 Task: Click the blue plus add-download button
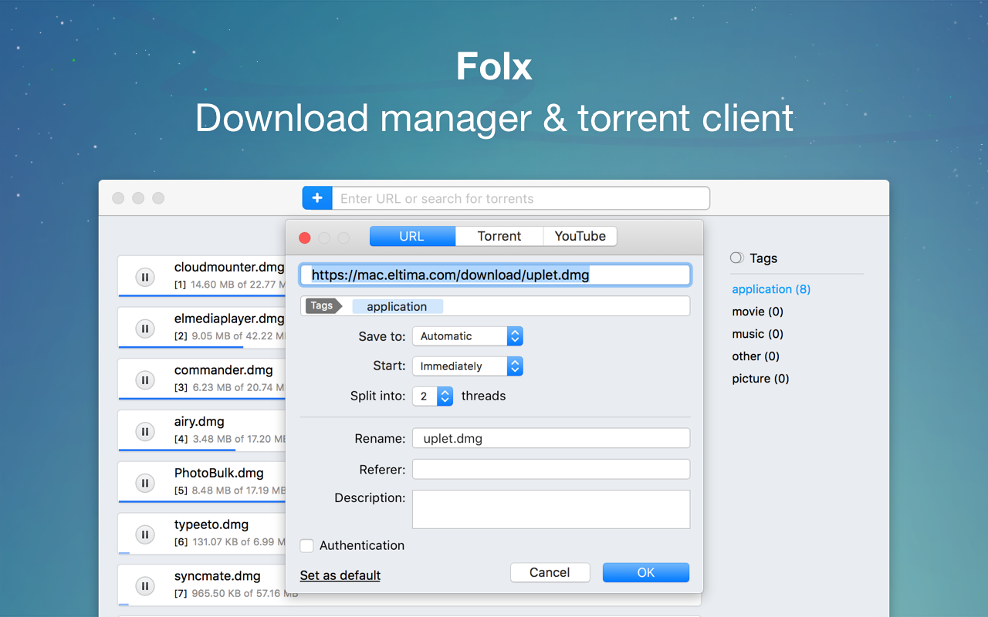pos(317,198)
